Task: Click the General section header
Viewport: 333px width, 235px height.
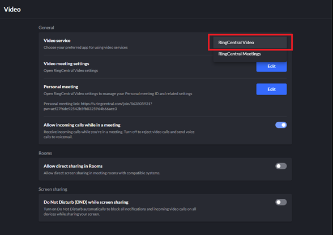Action: pyautogui.click(x=46, y=28)
